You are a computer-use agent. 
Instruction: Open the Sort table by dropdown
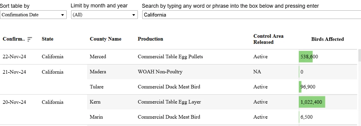pyautogui.click(x=33, y=15)
